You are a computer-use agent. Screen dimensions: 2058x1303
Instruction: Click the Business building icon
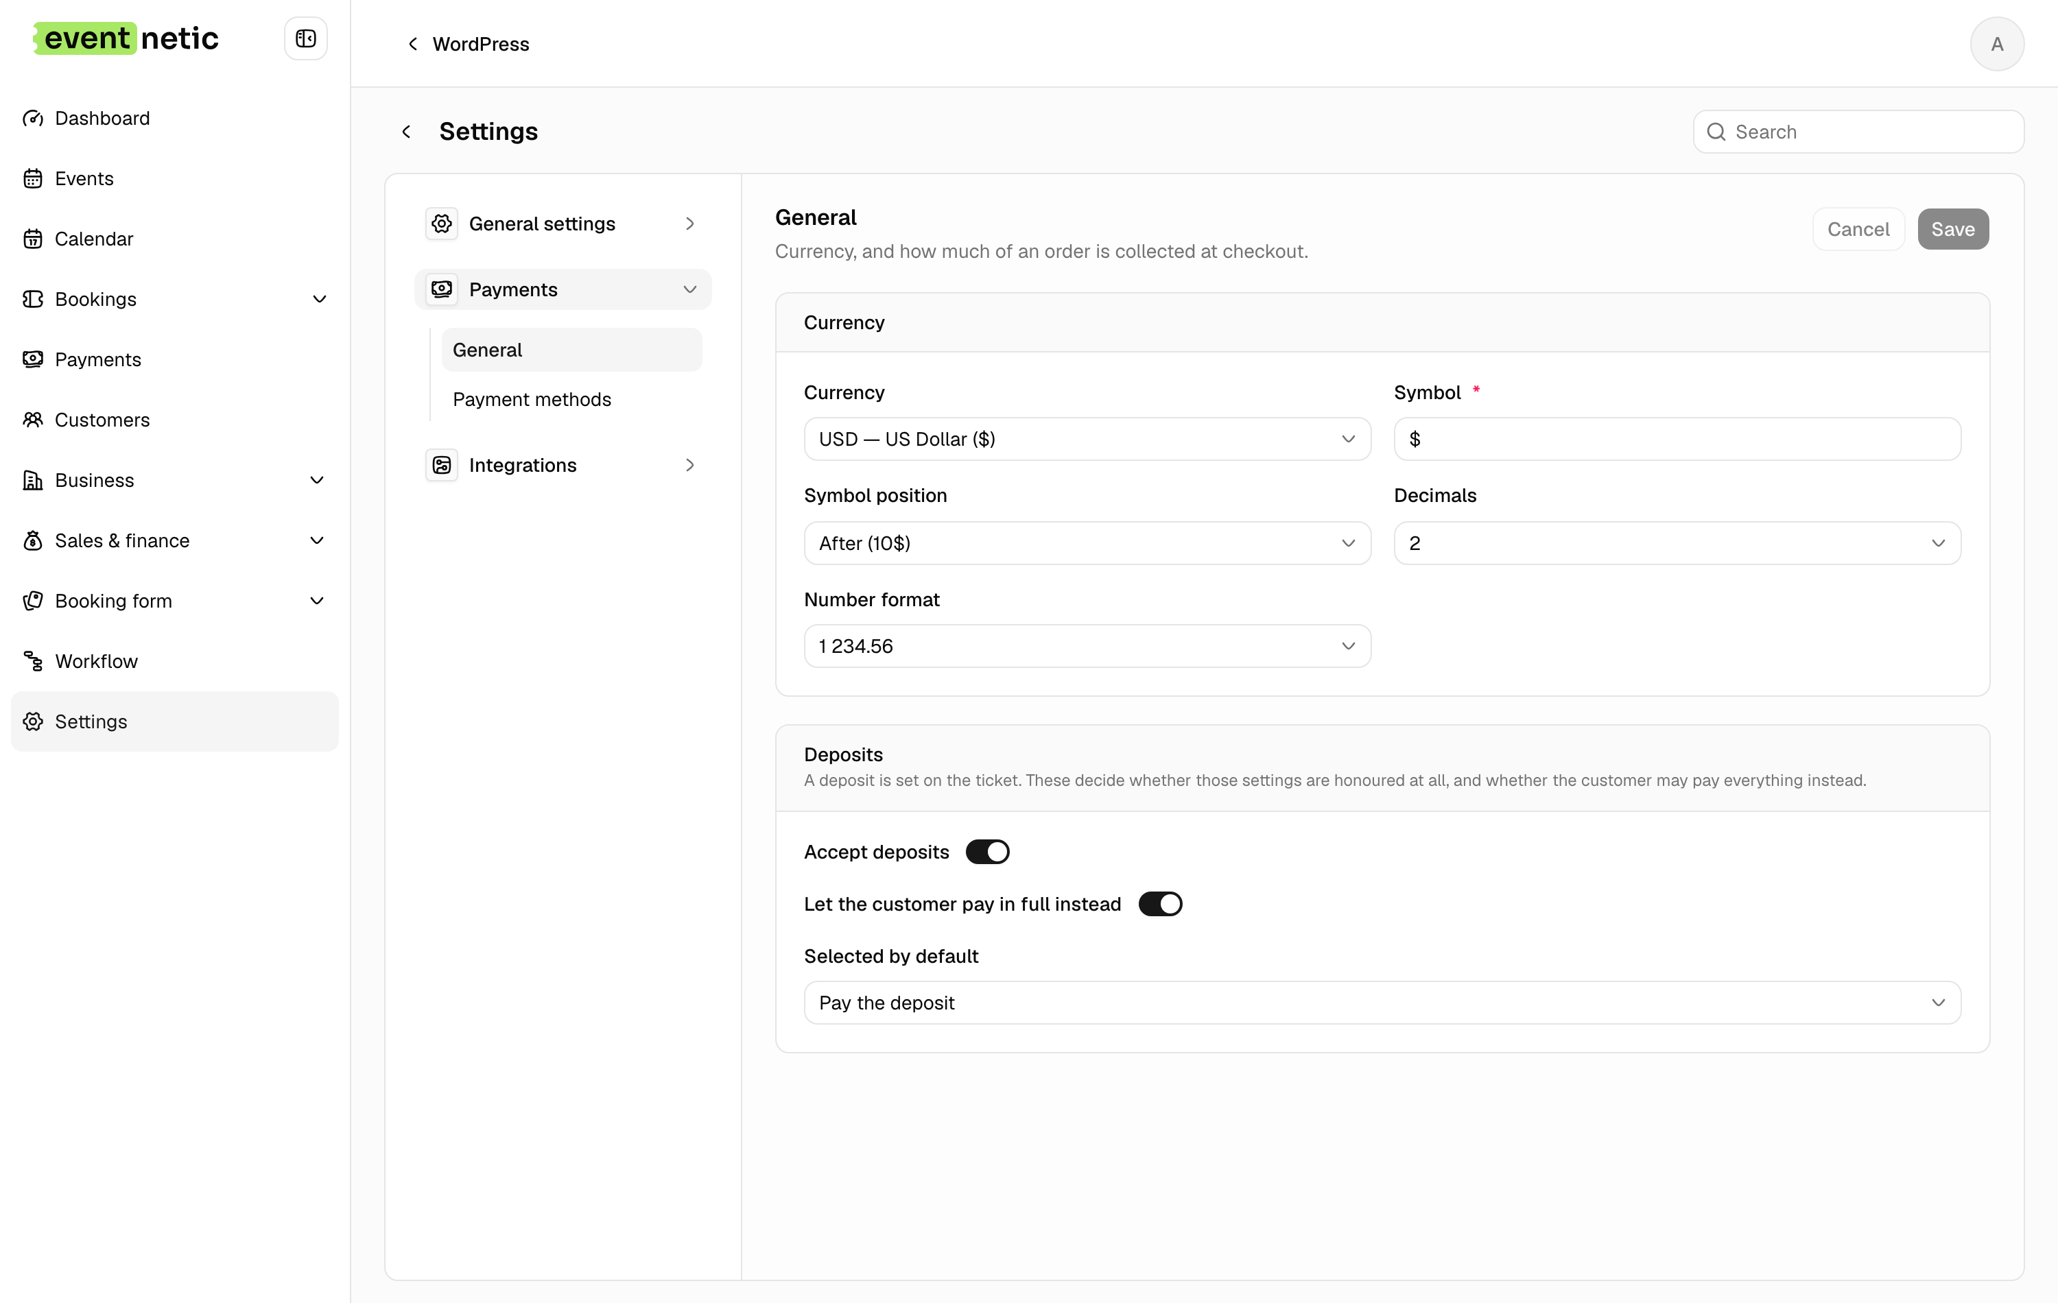coord(32,480)
